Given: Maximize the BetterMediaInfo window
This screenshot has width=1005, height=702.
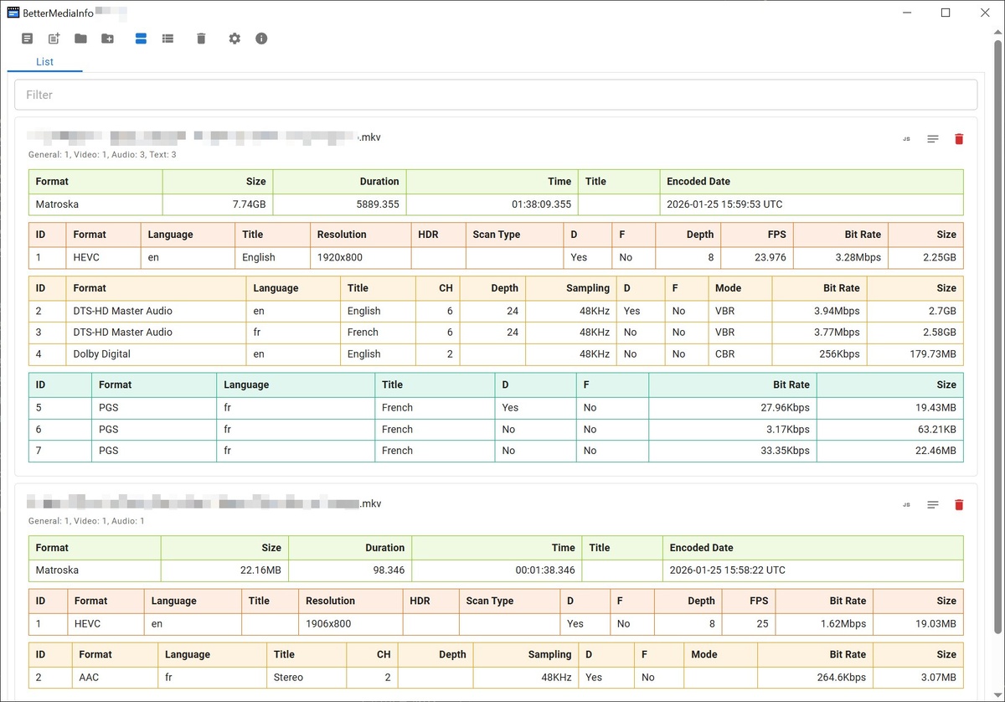Looking at the screenshot, I should (946, 13).
